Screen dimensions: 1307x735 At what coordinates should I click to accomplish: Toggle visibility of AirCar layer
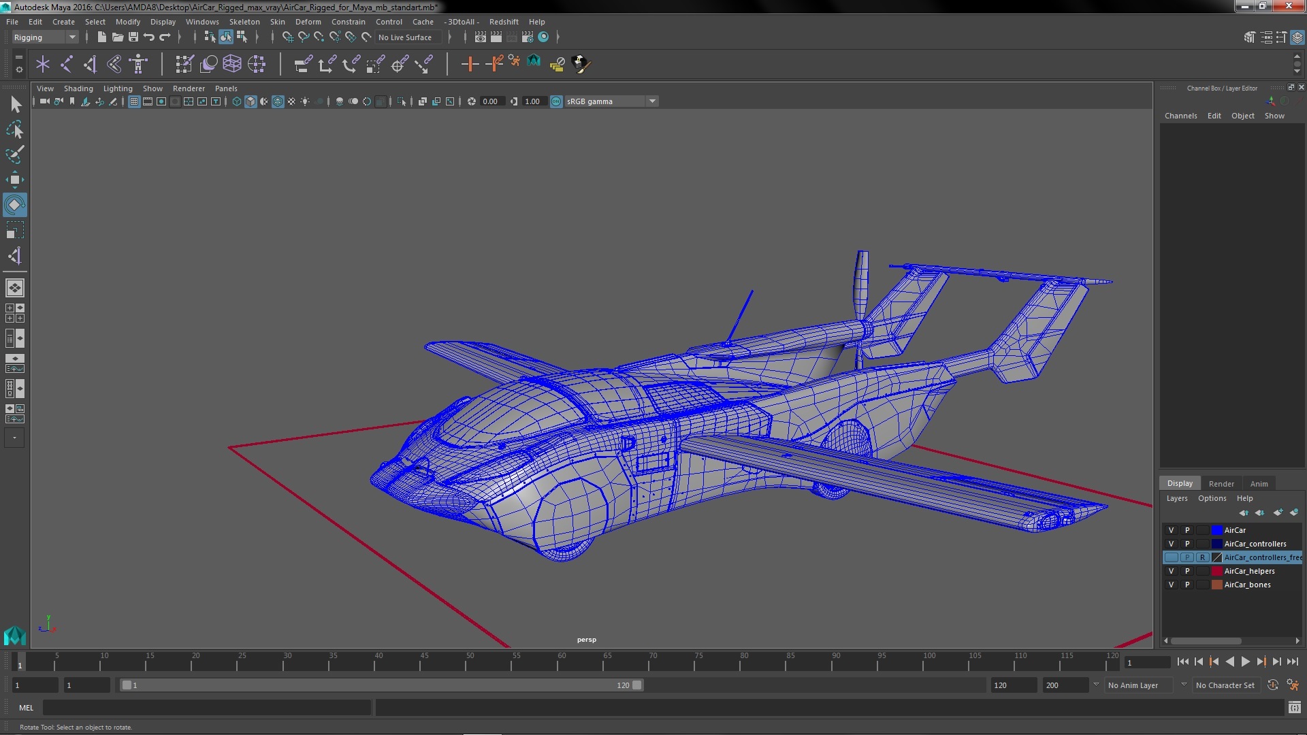tap(1171, 530)
